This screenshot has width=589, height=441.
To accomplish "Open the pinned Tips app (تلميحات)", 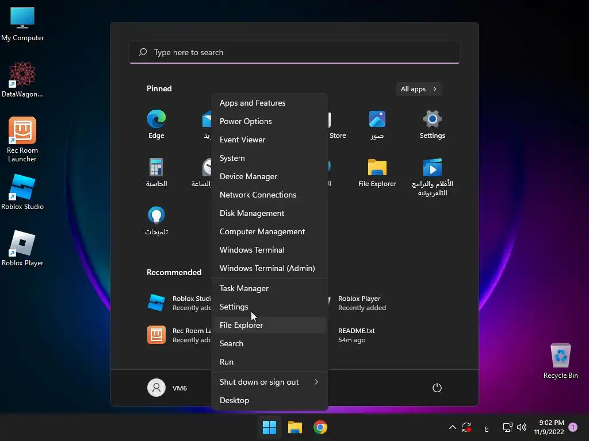I will (x=156, y=220).
